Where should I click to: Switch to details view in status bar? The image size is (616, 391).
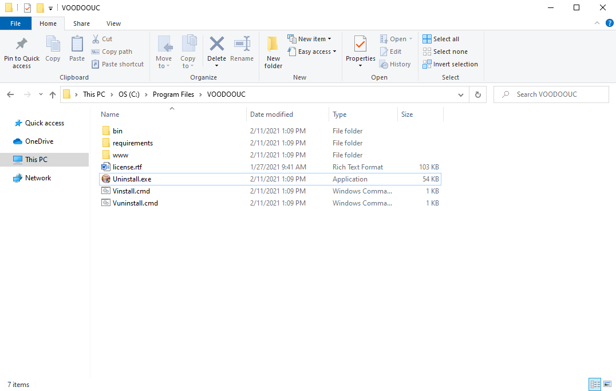coord(595,384)
